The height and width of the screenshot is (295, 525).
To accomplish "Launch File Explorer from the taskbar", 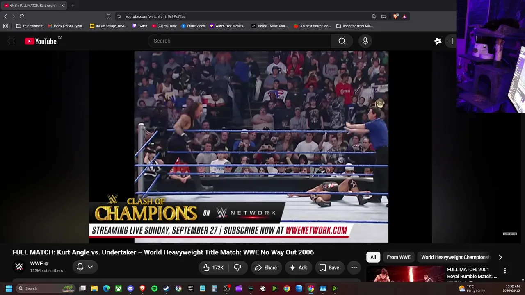I will (x=94, y=288).
